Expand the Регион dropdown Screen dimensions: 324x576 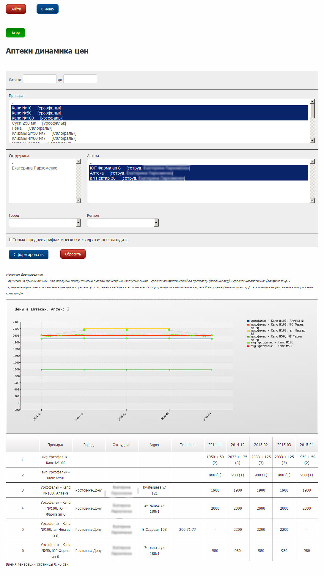[123, 223]
